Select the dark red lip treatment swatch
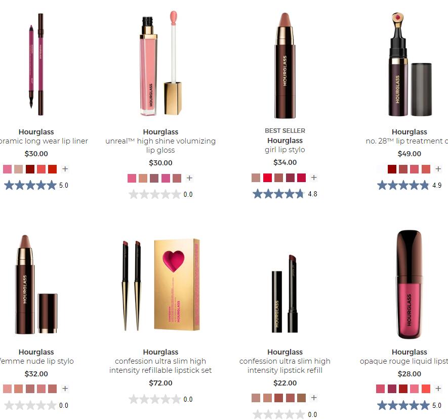The image size is (448, 420). (392, 169)
